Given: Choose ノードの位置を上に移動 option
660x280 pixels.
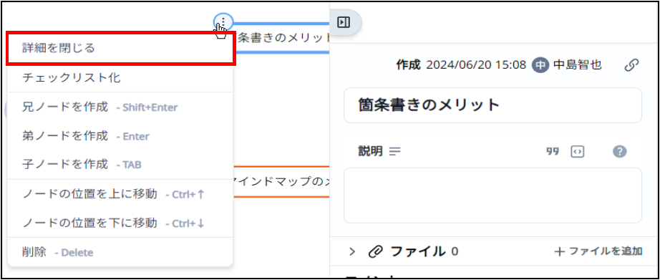Looking at the screenshot, I should tap(120, 193).
